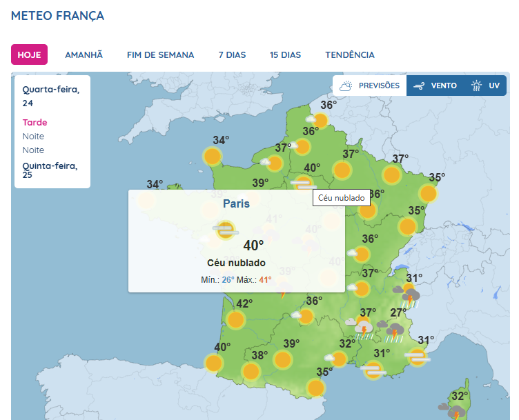Open the partly cloudy icon labeled 36° in the north
Screen dimensions: 519x420
click(x=317, y=120)
